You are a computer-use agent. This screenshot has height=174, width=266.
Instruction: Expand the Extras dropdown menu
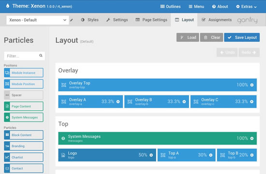[x=246, y=7]
